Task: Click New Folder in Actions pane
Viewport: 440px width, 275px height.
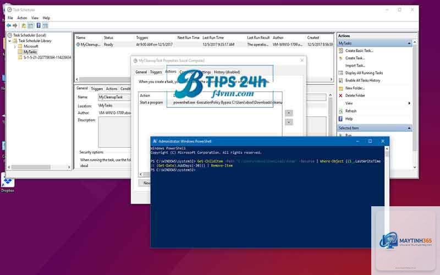Action: click(x=355, y=88)
